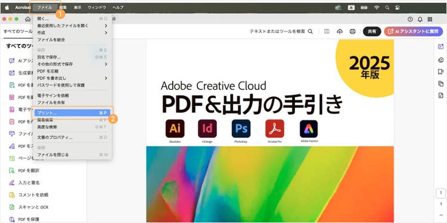Open the ファイル menu in the menu bar
Viewport: 447px width, 223px height.
(45, 8)
